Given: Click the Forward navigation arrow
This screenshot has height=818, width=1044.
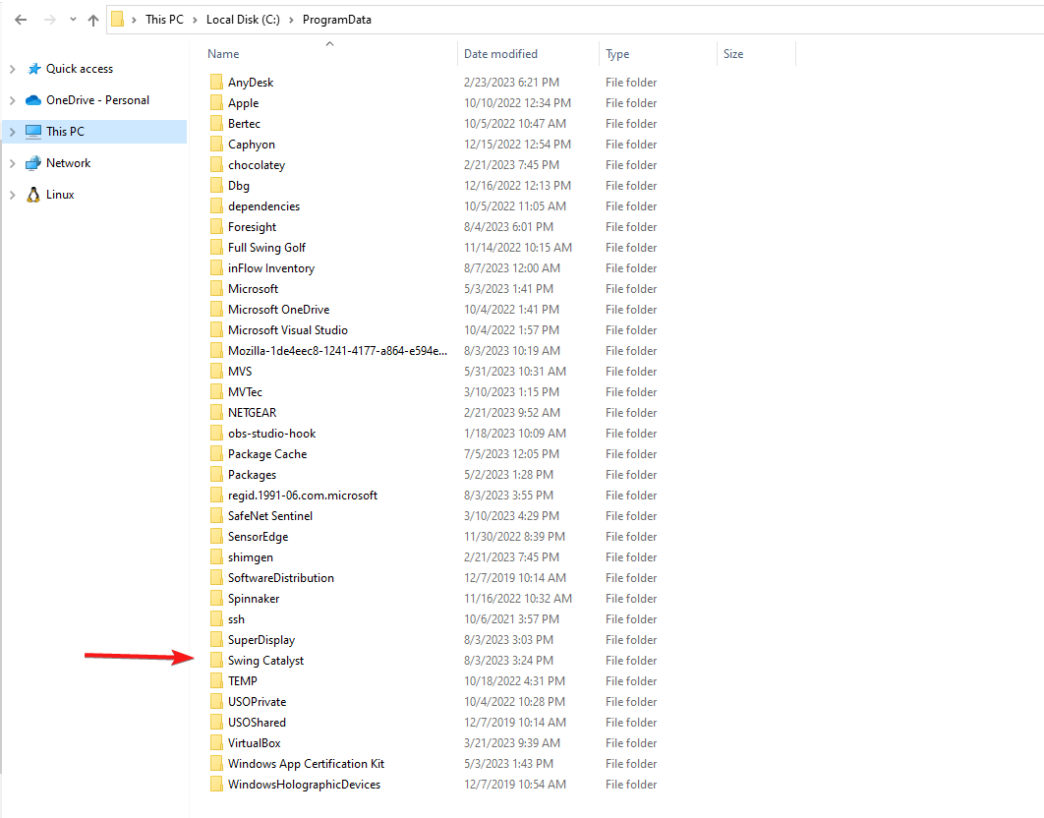Looking at the screenshot, I should [x=50, y=20].
